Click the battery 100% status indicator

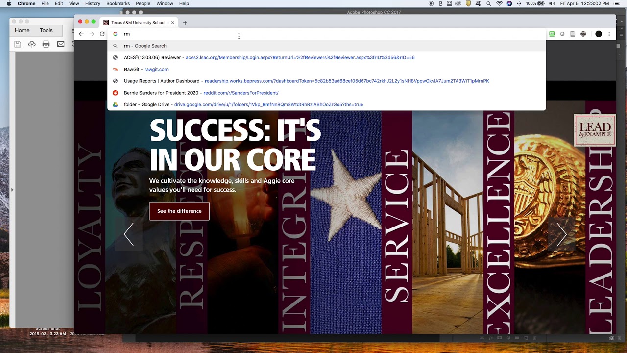(536, 3)
